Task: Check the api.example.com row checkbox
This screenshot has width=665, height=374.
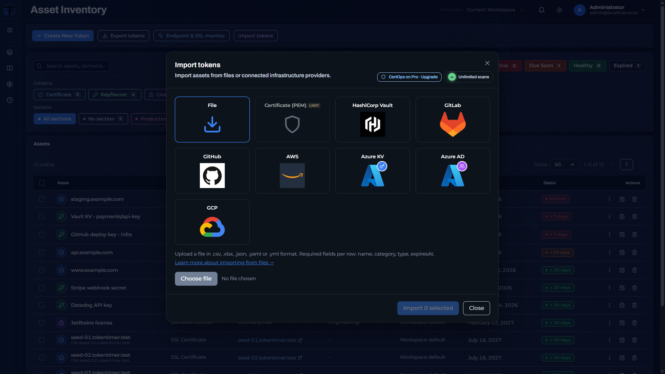Action: [42, 252]
